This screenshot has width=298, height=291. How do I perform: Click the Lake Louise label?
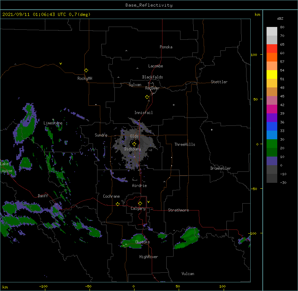click(x=6, y=167)
